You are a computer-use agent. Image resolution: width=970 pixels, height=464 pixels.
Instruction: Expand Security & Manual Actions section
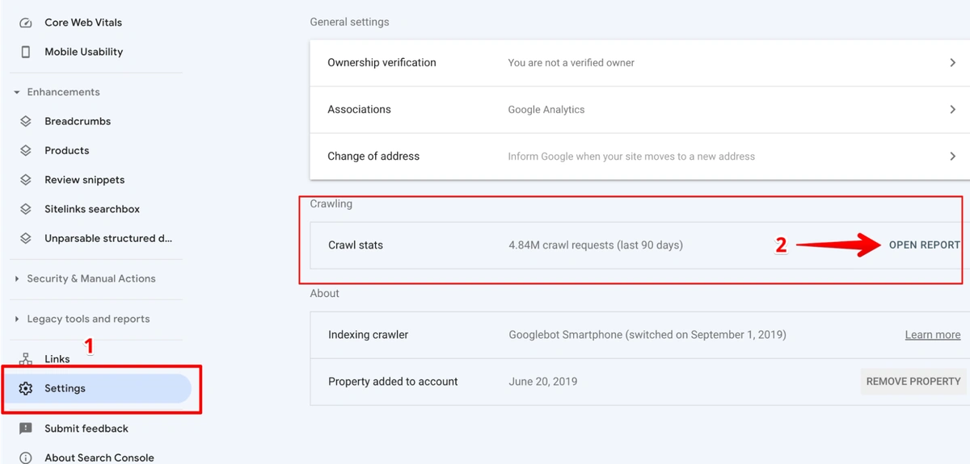pyautogui.click(x=17, y=278)
